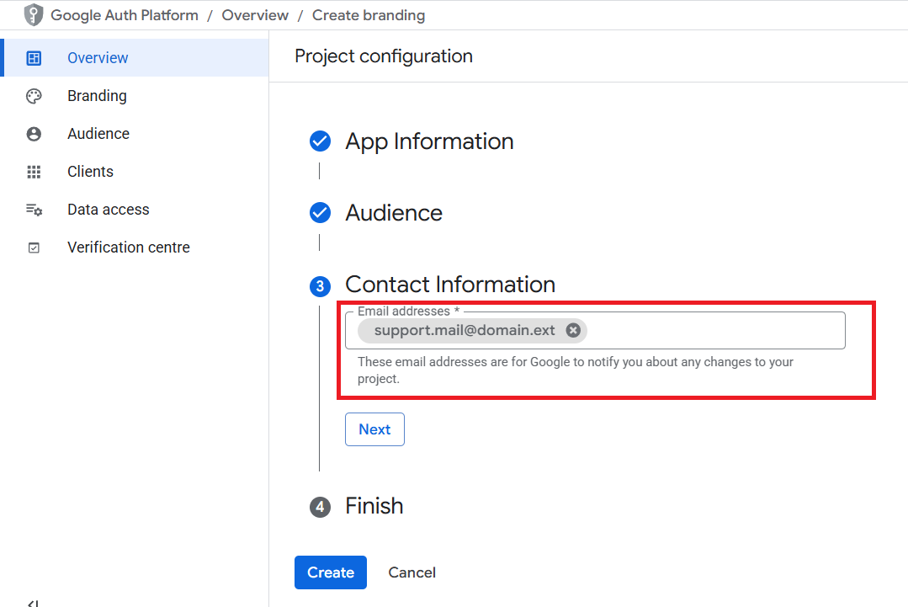Click the Audience step completed checkmark
Image resolution: width=908 pixels, height=607 pixels.
320,212
